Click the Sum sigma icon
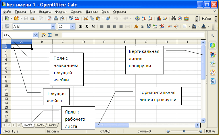219x135 pixels. tap(50, 35)
